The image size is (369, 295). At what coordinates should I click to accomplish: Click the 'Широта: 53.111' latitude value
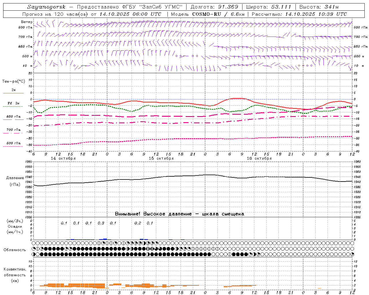[x=269, y=7]
